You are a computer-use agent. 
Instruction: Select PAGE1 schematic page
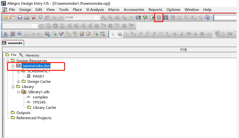(38, 76)
